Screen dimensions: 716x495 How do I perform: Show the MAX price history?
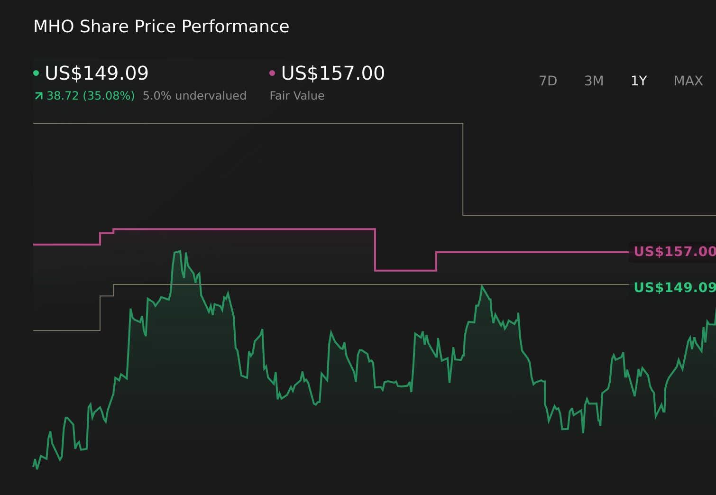[688, 81]
